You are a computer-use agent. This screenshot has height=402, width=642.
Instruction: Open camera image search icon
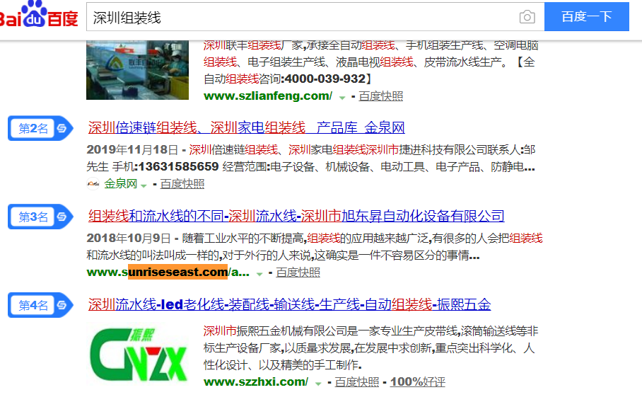click(527, 17)
